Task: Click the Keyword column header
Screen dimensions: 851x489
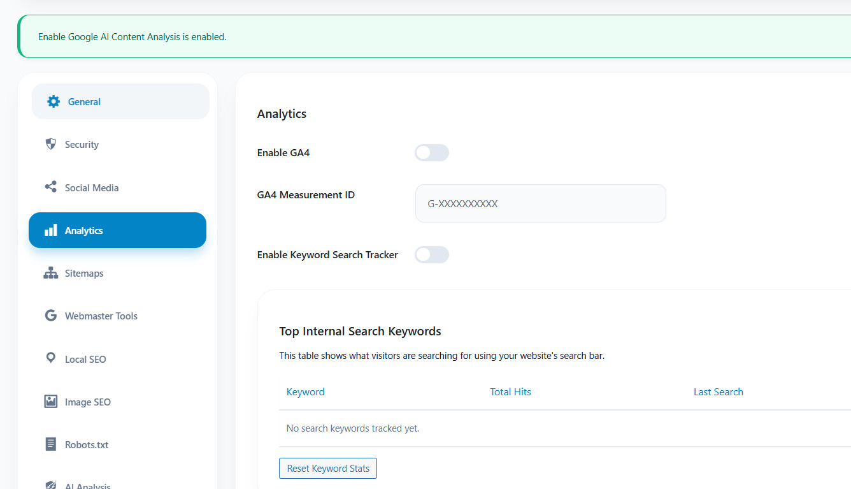Action: tap(305, 391)
